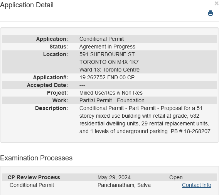Click the Accepted Date dashes value
219x195 pixels.
click(82, 85)
